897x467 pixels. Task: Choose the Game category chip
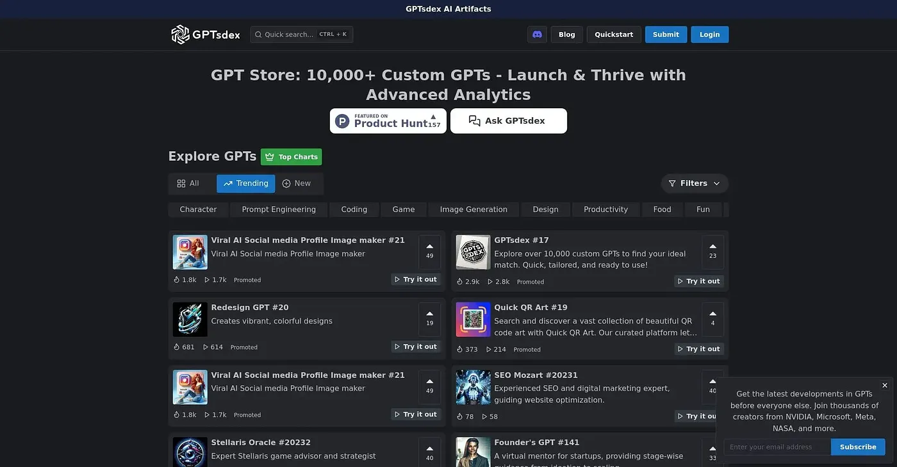[404, 209]
